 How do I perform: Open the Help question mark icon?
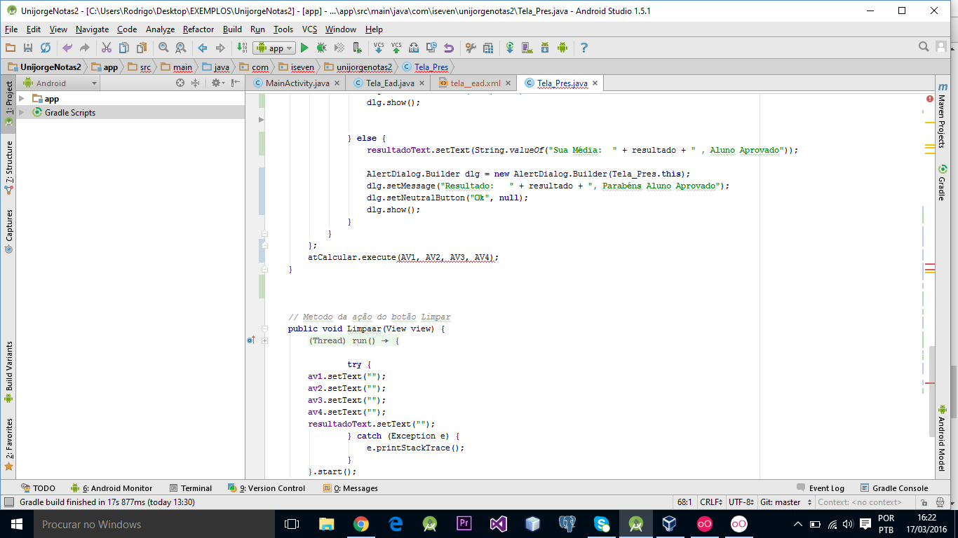(x=583, y=48)
